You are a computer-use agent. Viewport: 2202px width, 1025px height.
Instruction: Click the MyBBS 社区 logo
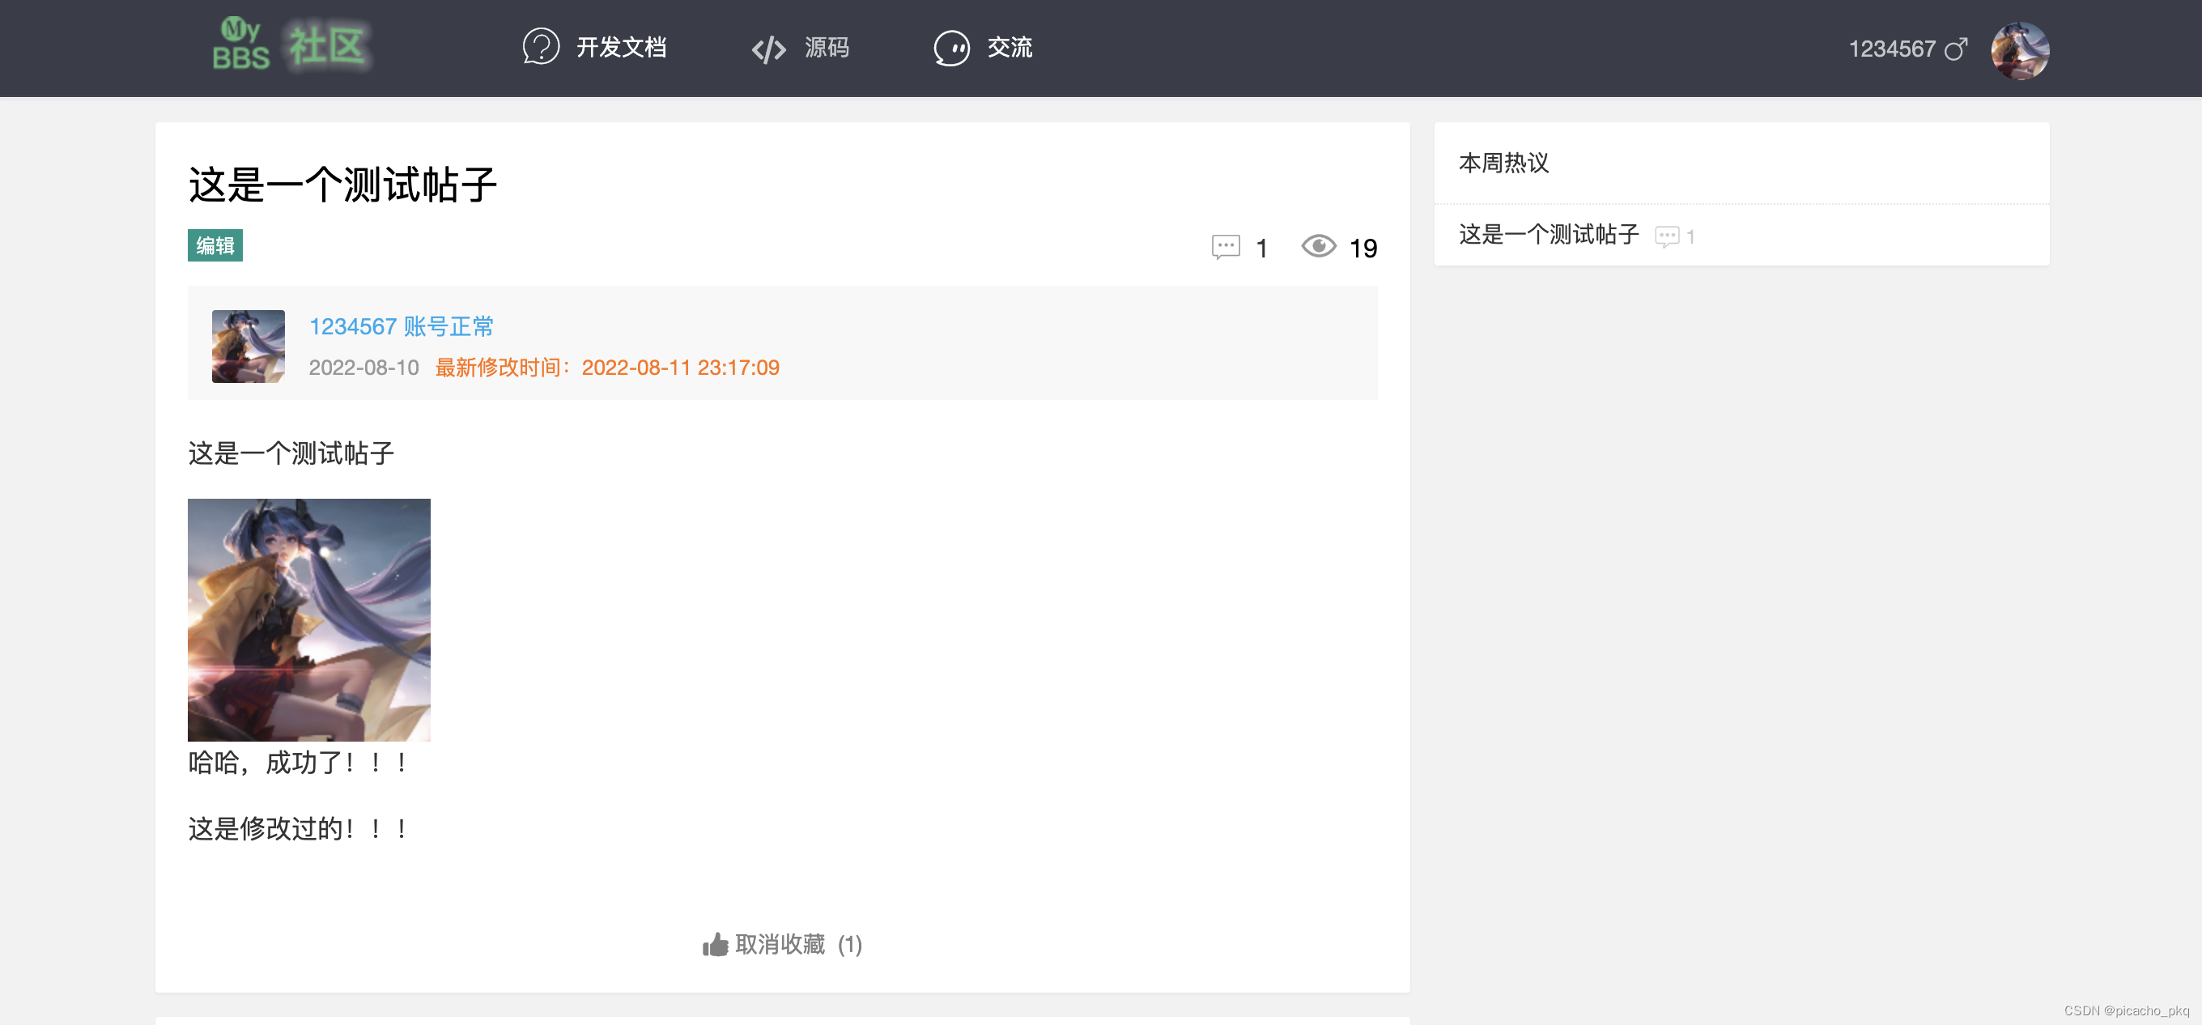tap(290, 46)
